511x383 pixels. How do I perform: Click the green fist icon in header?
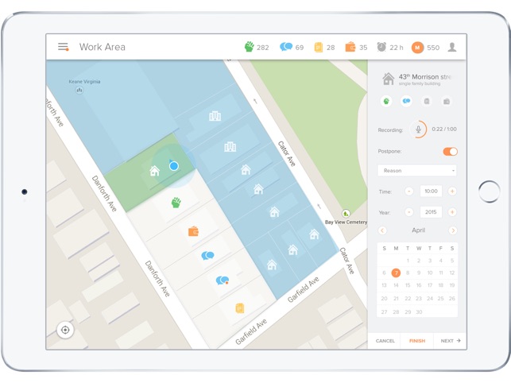250,47
